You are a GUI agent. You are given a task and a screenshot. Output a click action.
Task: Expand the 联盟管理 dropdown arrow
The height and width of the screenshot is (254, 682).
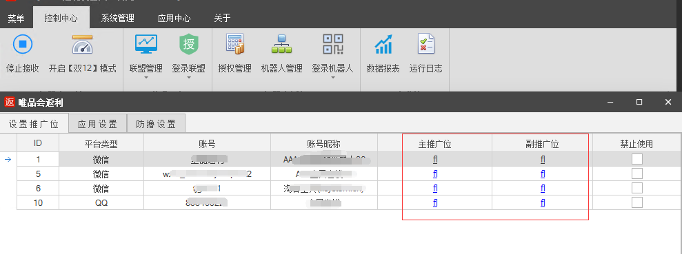(x=146, y=78)
